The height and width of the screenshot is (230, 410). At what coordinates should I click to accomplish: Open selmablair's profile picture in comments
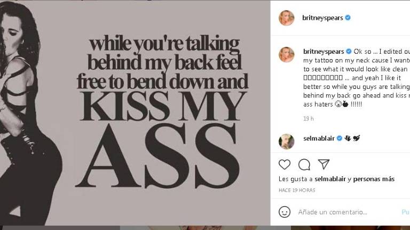coord(287,141)
